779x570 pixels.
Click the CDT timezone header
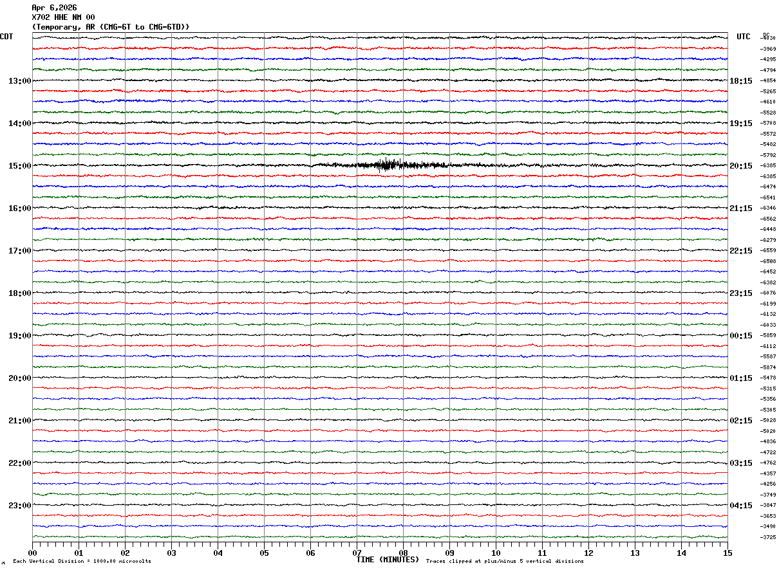6,37
